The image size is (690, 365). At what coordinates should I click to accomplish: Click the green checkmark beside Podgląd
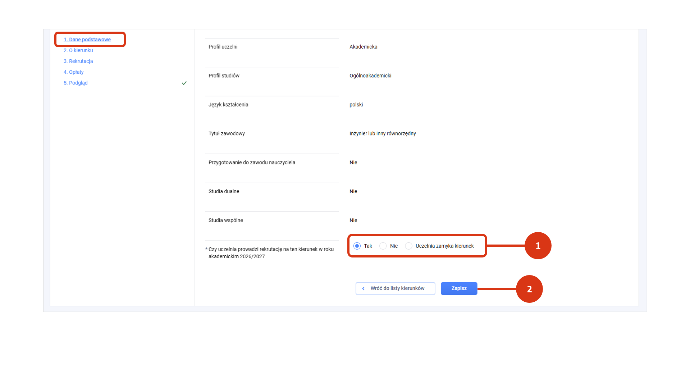184,83
